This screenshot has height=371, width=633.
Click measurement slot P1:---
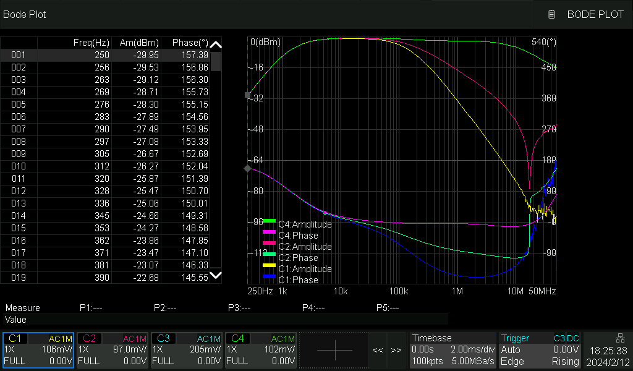pyautogui.click(x=91, y=308)
